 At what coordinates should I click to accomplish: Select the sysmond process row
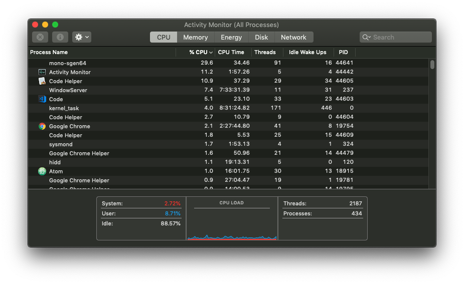point(228,144)
